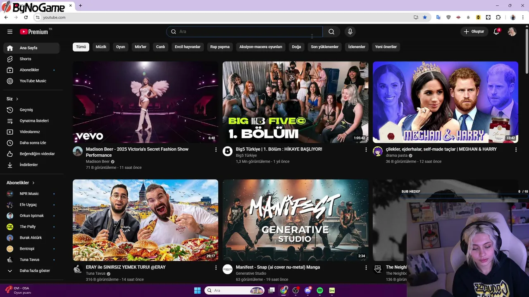The height and width of the screenshot is (297, 529).
Task: Click the magnifier search button
Action: pyautogui.click(x=331, y=32)
